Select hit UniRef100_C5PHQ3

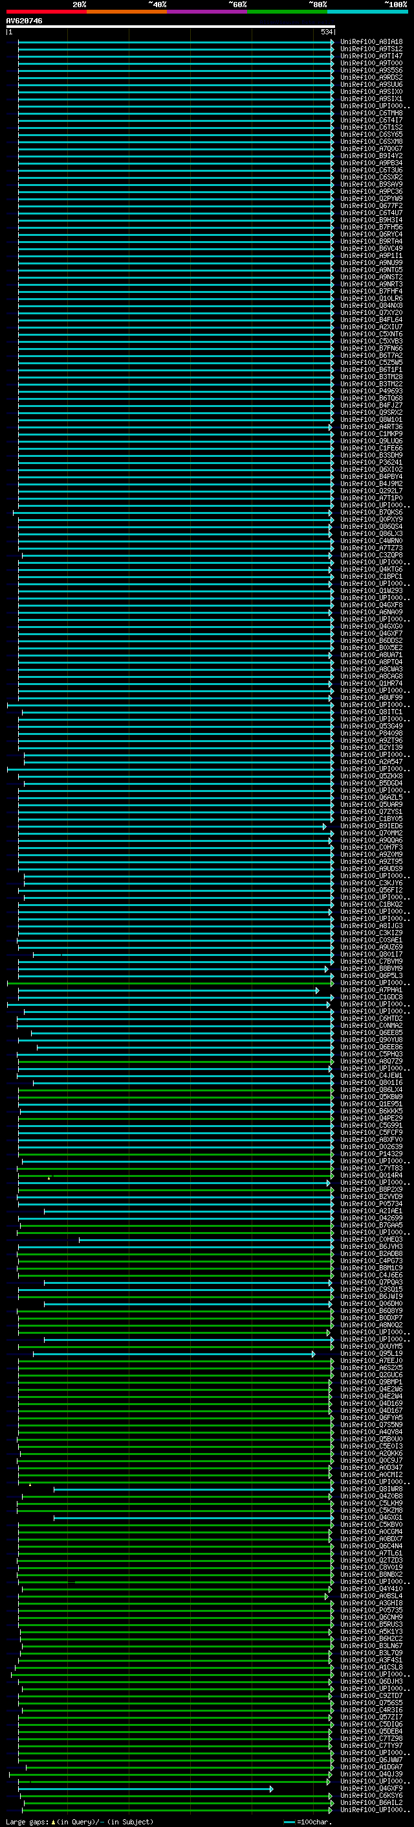[371, 1054]
